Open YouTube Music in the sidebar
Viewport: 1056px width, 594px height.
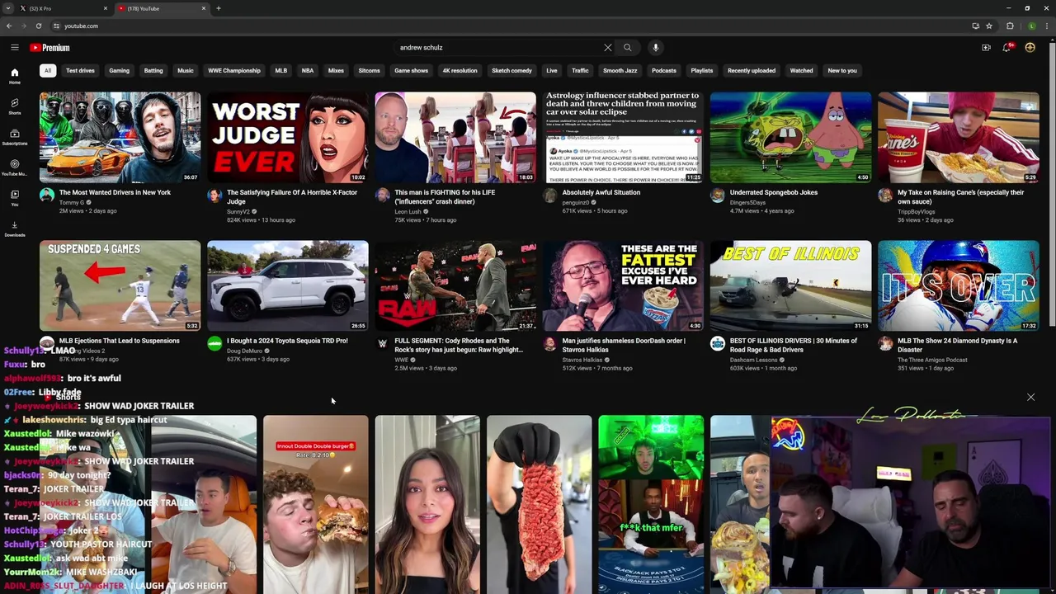point(15,167)
